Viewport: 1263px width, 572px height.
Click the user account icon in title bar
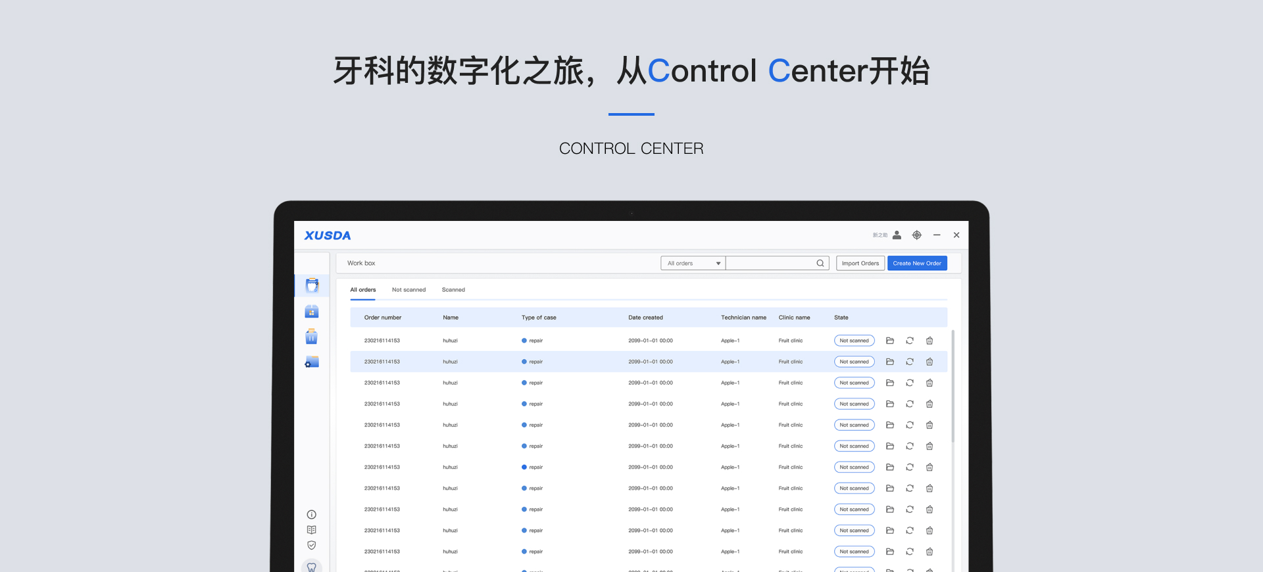(897, 235)
